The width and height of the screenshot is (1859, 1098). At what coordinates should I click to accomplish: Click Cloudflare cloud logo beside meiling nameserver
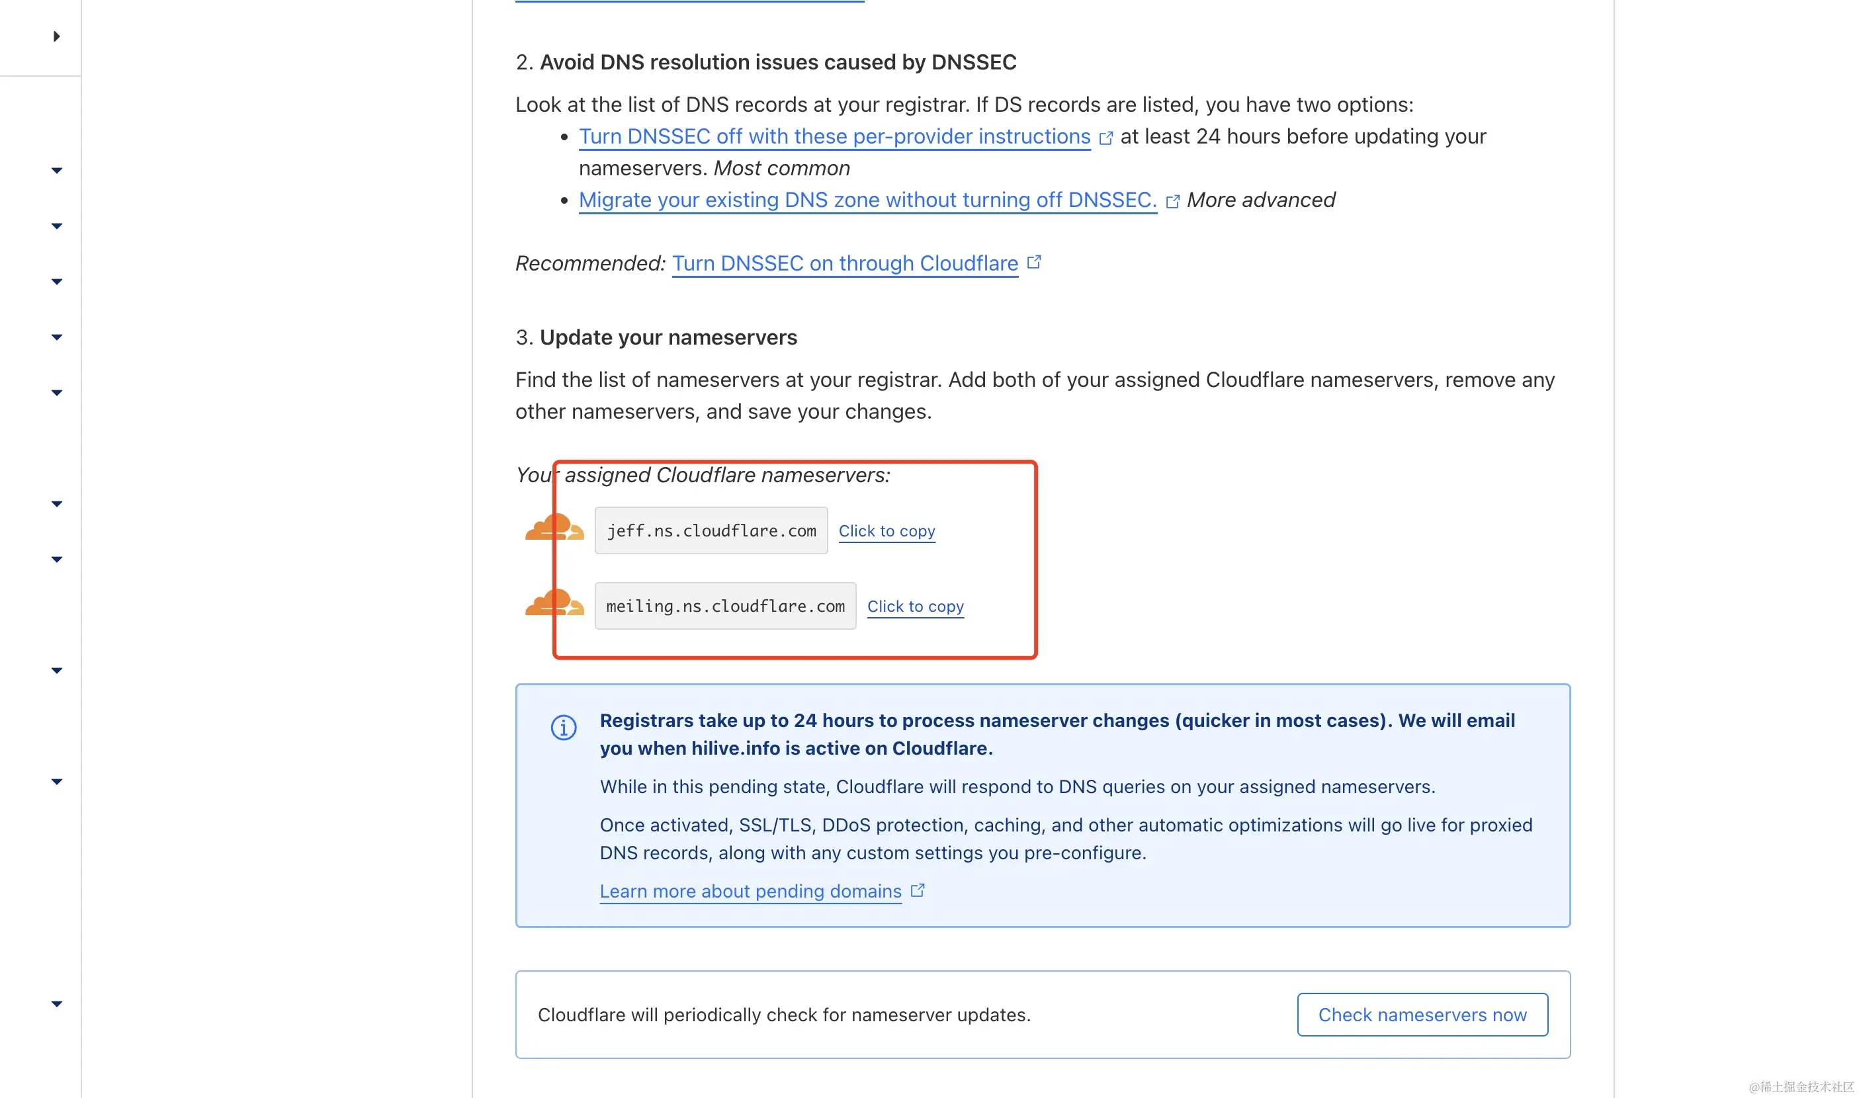pos(554,604)
